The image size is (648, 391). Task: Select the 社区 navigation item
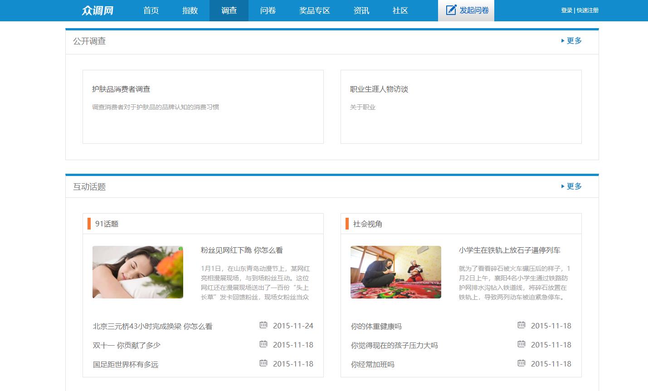tap(400, 10)
